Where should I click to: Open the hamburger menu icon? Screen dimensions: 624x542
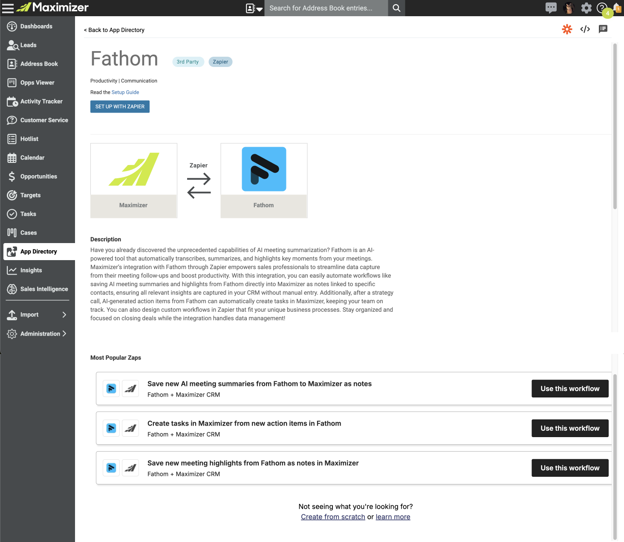point(8,8)
